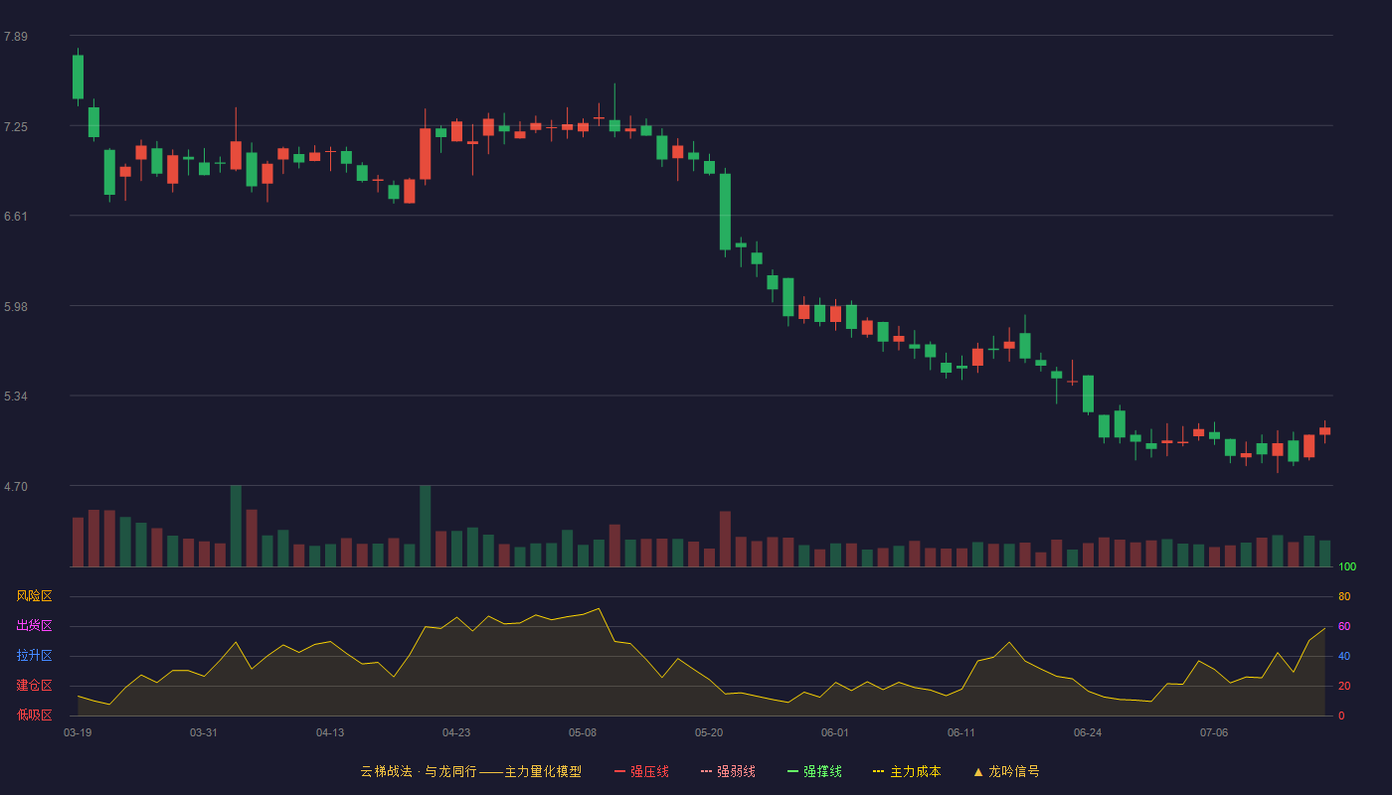Click the 拉升区 zone label
Image resolution: width=1392 pixels, height=795 pixels.
(34, 656)
